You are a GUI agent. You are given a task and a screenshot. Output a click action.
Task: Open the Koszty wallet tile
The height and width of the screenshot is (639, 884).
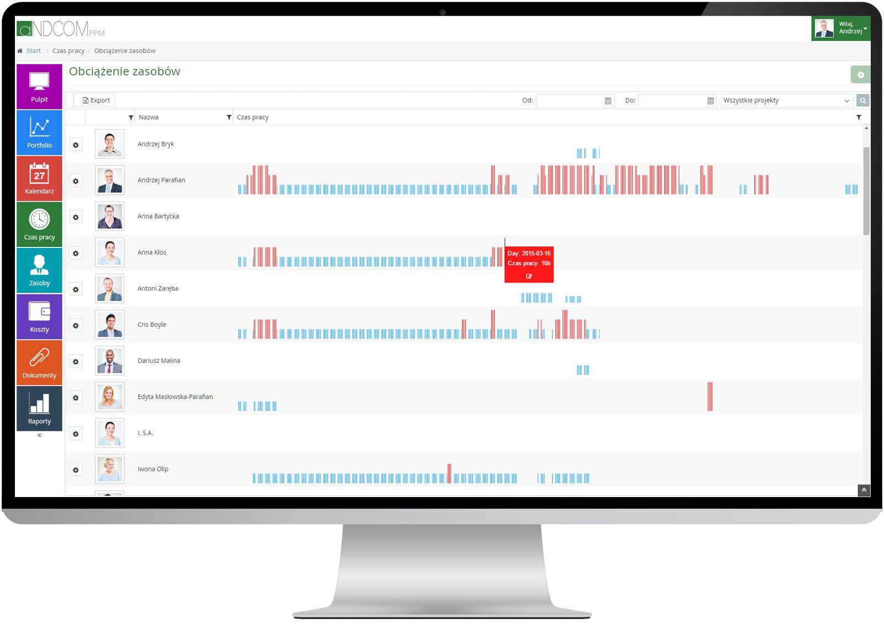point(39,316)
